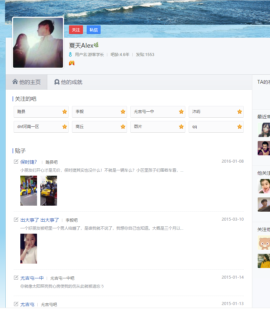The width and height of the screenshot is (270, 312).
Task: Open the dnf河南一区 forum tile
Action: point(41,127)
